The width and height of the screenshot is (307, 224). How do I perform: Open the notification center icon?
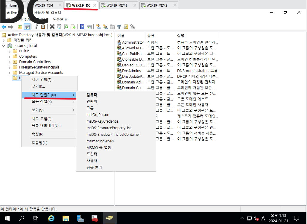tap(297, 218)
